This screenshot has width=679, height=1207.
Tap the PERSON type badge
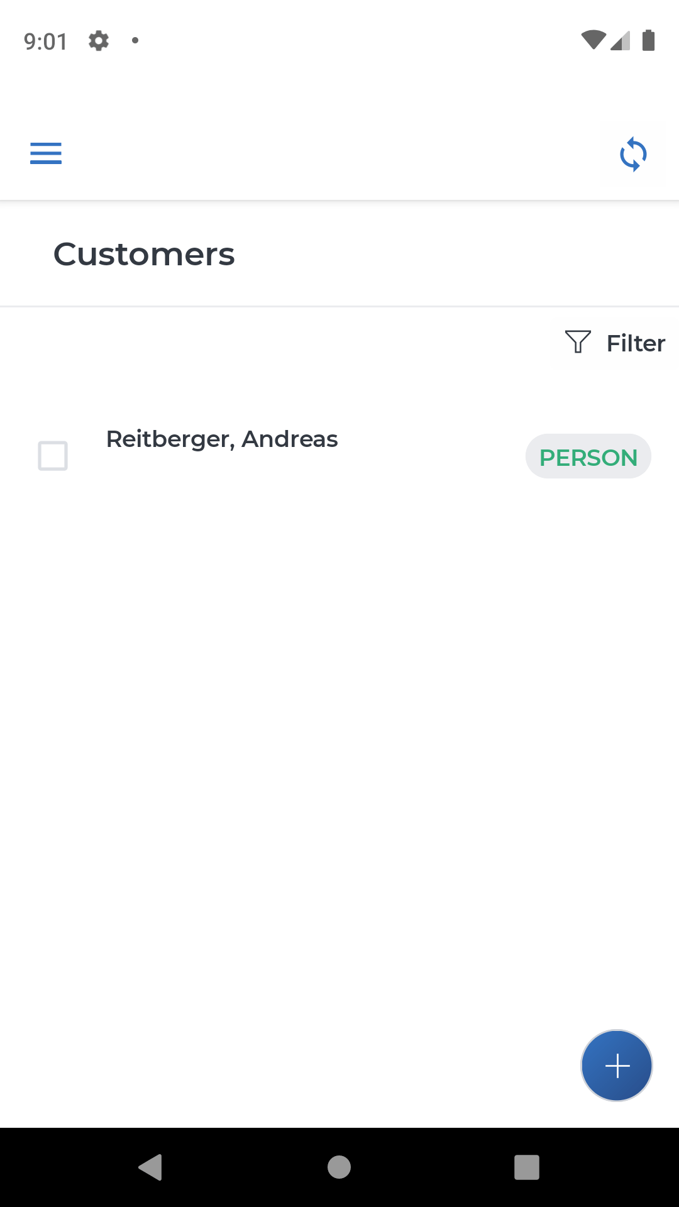pos(588,456)
